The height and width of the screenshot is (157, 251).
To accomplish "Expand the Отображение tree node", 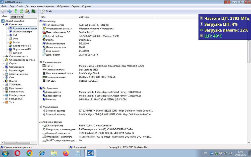I will tap(3, 67).
